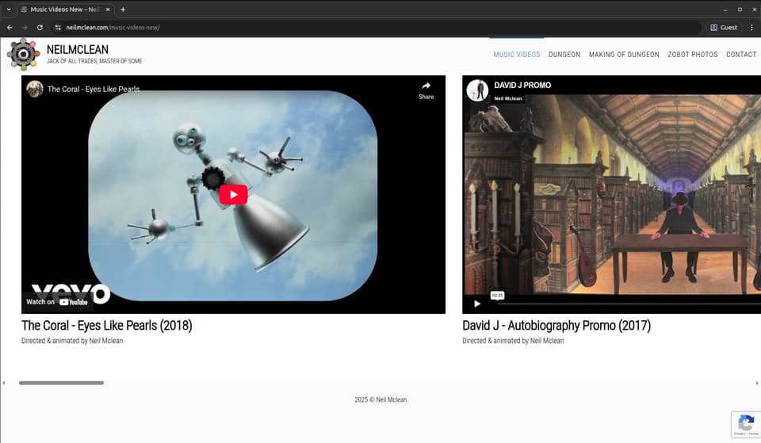Open site information icon in address bar
761x443 pixels.
(58, 28)
